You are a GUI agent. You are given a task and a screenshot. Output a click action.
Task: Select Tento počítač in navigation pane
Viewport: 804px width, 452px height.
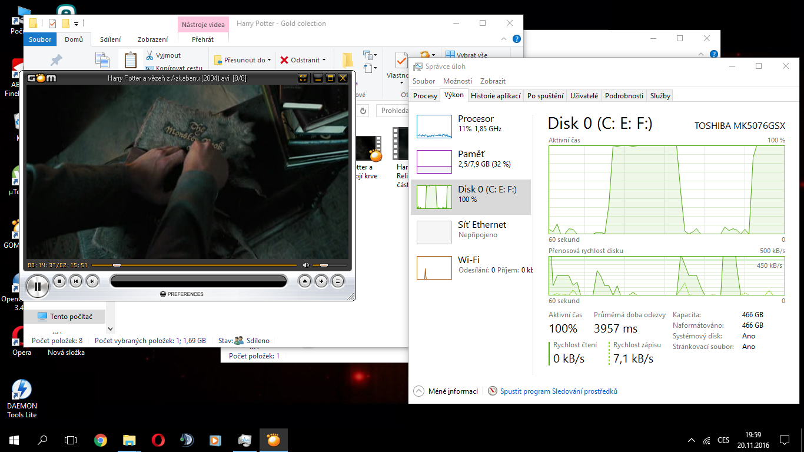[x=65, y=317]
